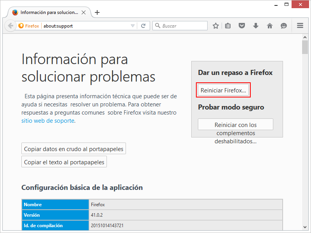Go to the home page icon

269,26
